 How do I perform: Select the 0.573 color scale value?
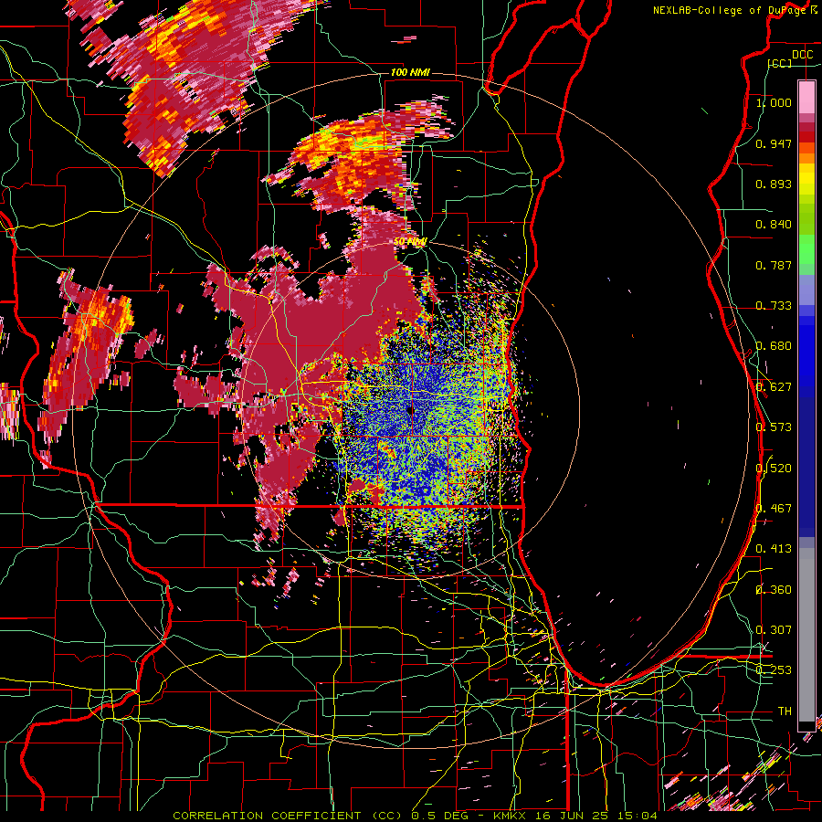click(774, 427)
